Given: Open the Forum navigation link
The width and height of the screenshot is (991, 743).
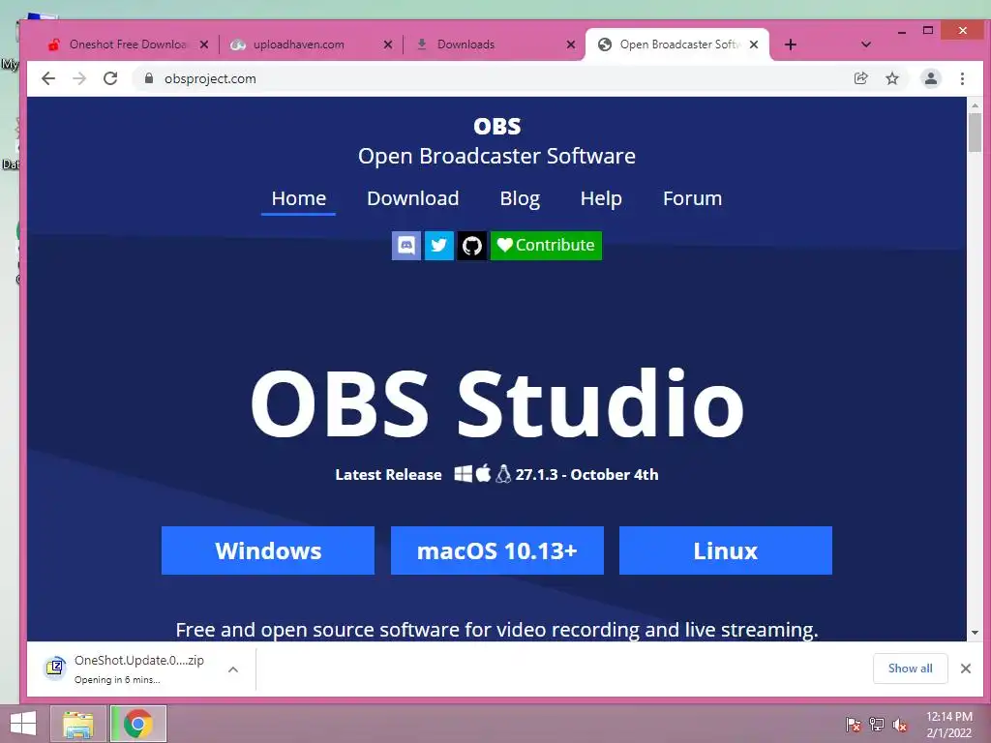Looking at the screenshot, I should pyautogui.click(x=692, y=198).
